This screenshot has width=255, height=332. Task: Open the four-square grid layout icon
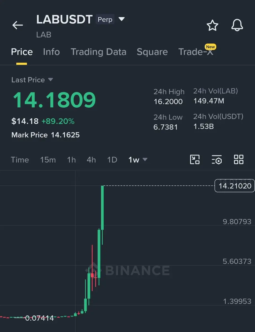point(239,160)
